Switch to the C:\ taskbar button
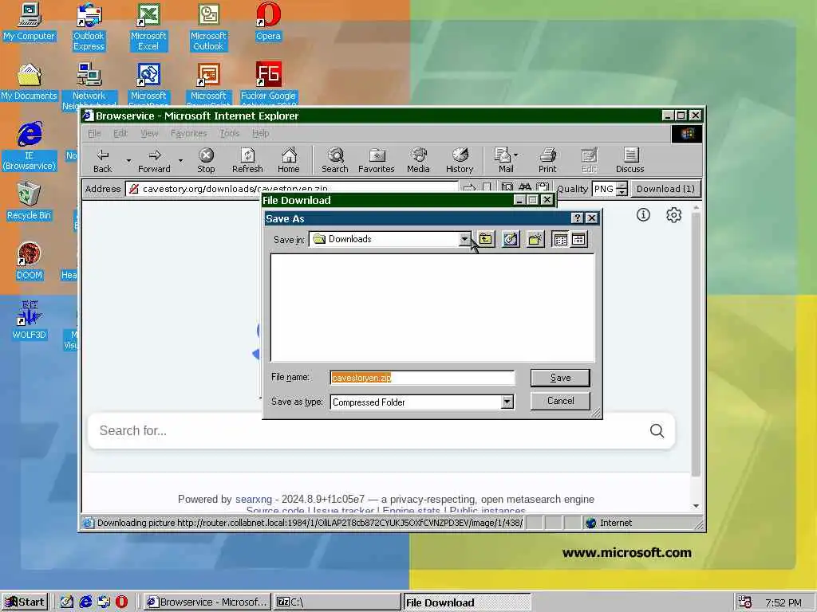Screen dimensions: 817x612 click(x=337, y=602)
